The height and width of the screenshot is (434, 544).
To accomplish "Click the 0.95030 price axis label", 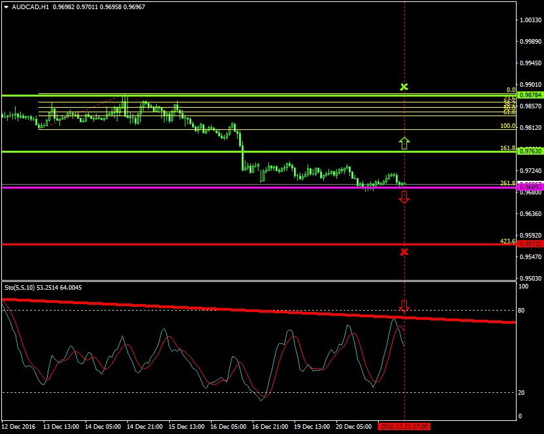I will point(530,279).
